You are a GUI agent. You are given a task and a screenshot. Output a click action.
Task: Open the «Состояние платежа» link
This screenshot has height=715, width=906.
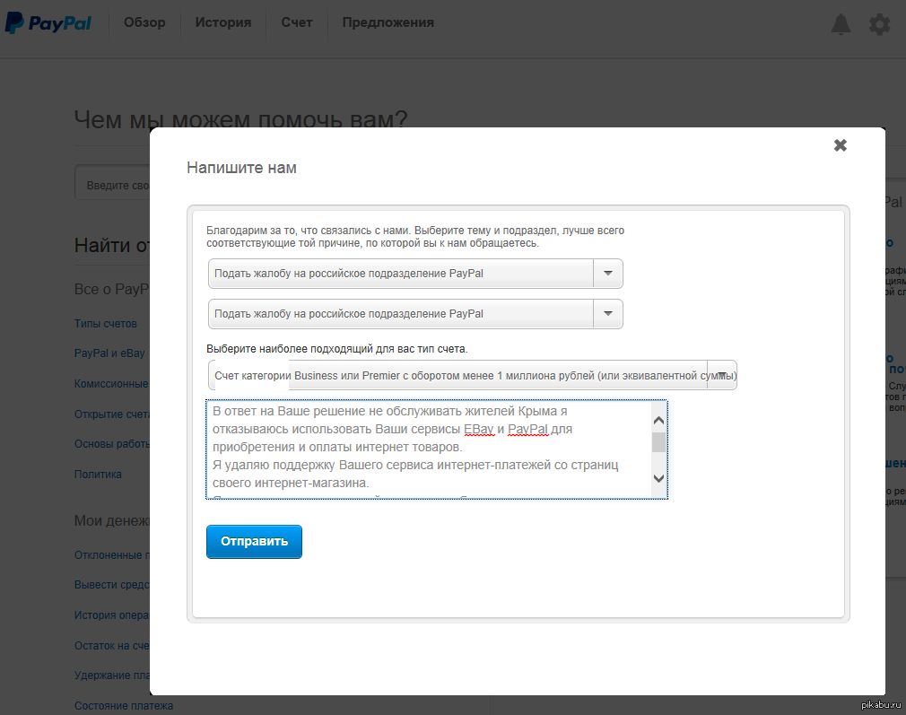pos(124,706)
